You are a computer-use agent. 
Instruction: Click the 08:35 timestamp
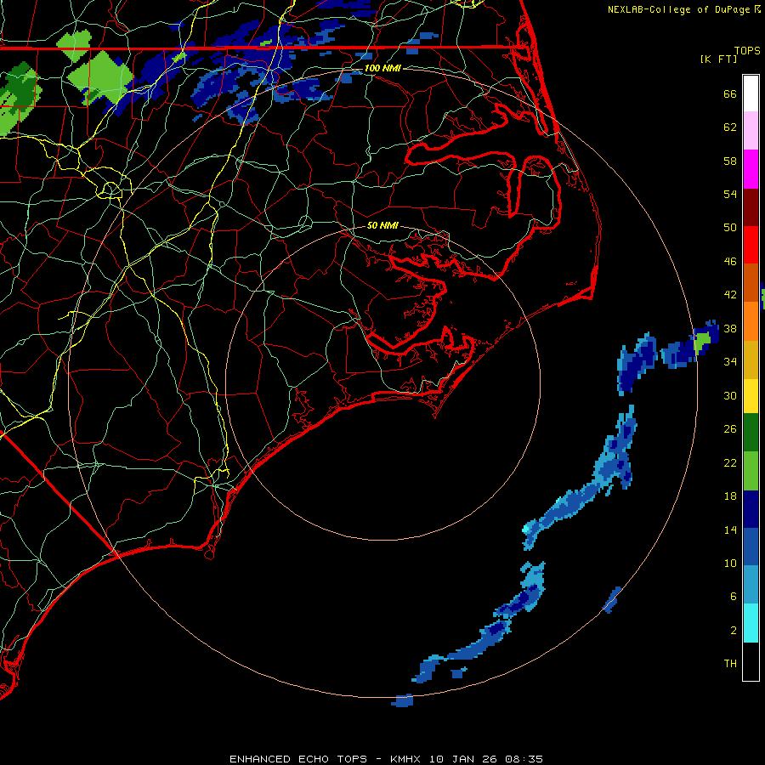pyautogui.click(x=524, y=759)
